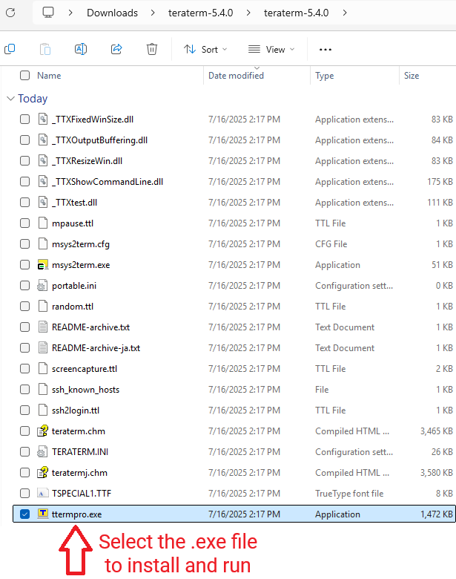The height and width of the screenshot is (579, 456).
Task: Check the box for msys2term.exe
Action: (x=24, y=265)
